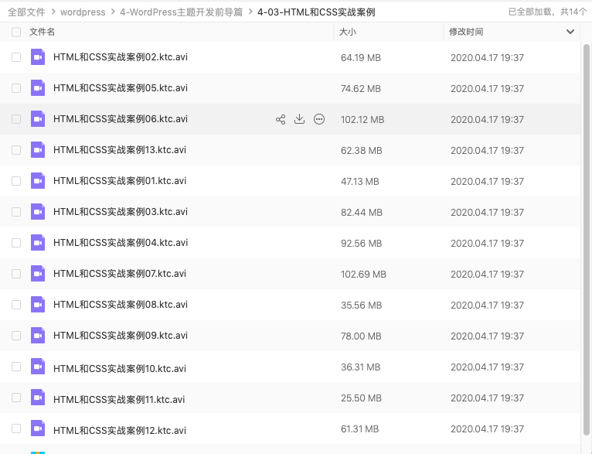Click video icon of HTML和CSS实战案例10.ktc.avi
This screenshot has width=592, height=454.
click(x=38, y=367)
